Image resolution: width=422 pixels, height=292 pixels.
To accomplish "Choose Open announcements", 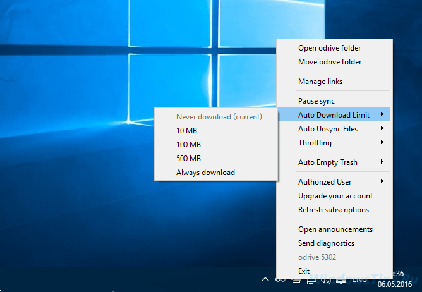I will click(x=334, y=229).
